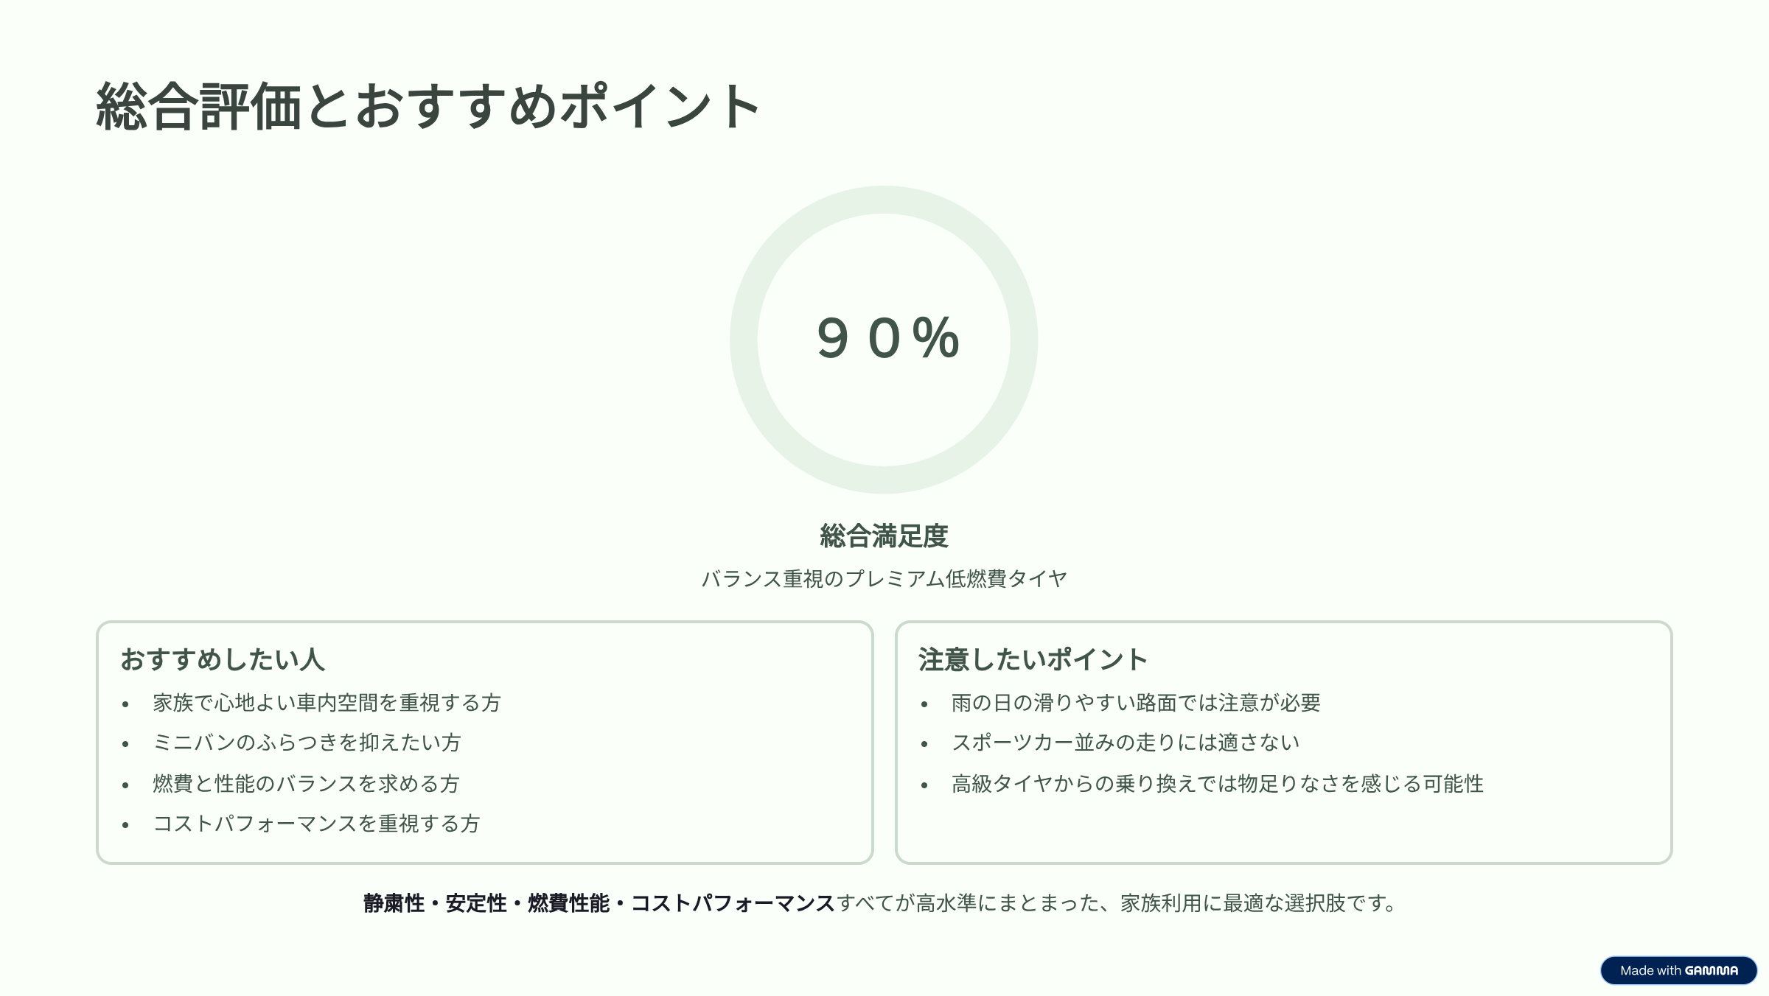The image size is (1769, 996).
Task: Select bullet 家族で心地よい車内空間を重視する方
Action: (327, 703)
